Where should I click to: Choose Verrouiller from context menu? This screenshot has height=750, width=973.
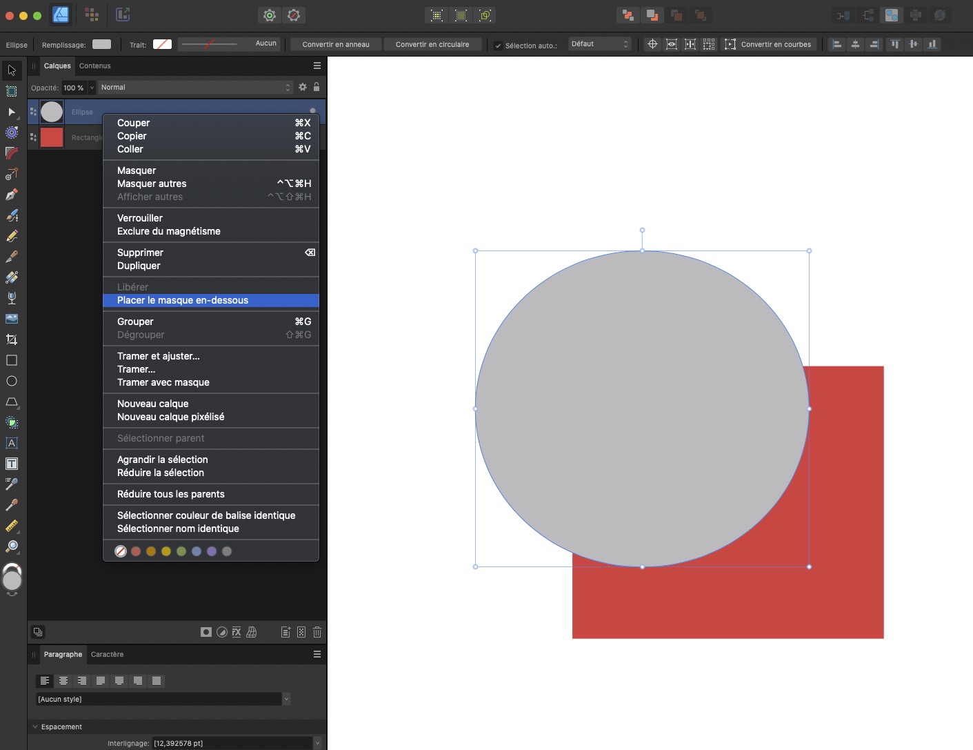tap(211, 218)
